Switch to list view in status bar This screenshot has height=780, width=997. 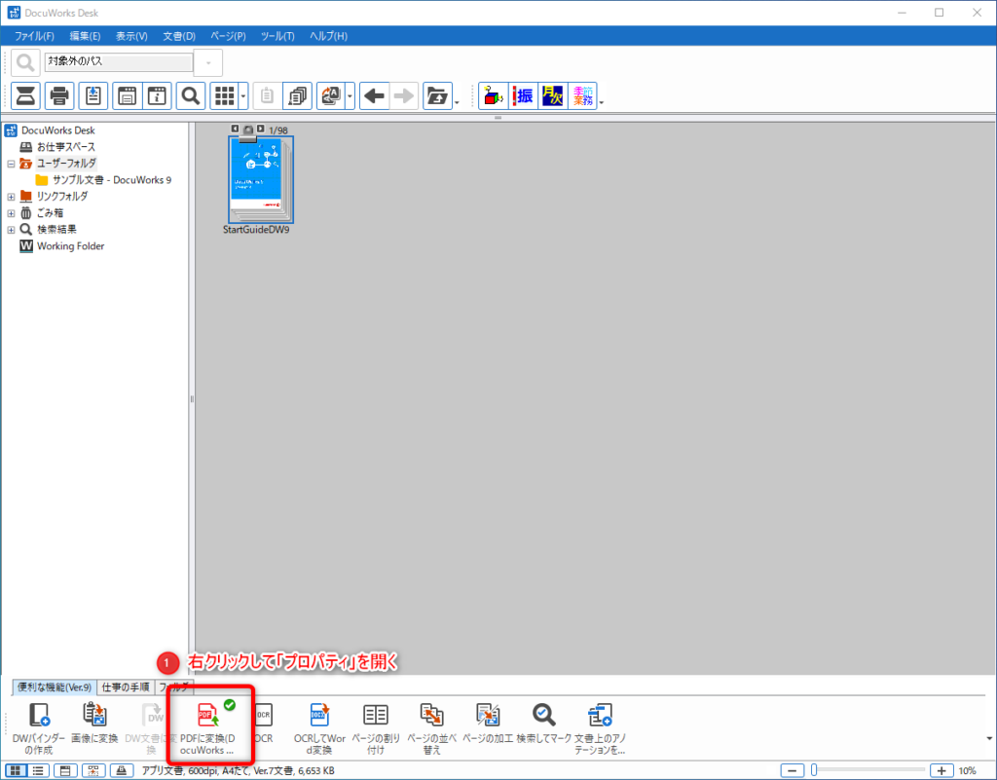pyautogui.click(x=38, y=770)
